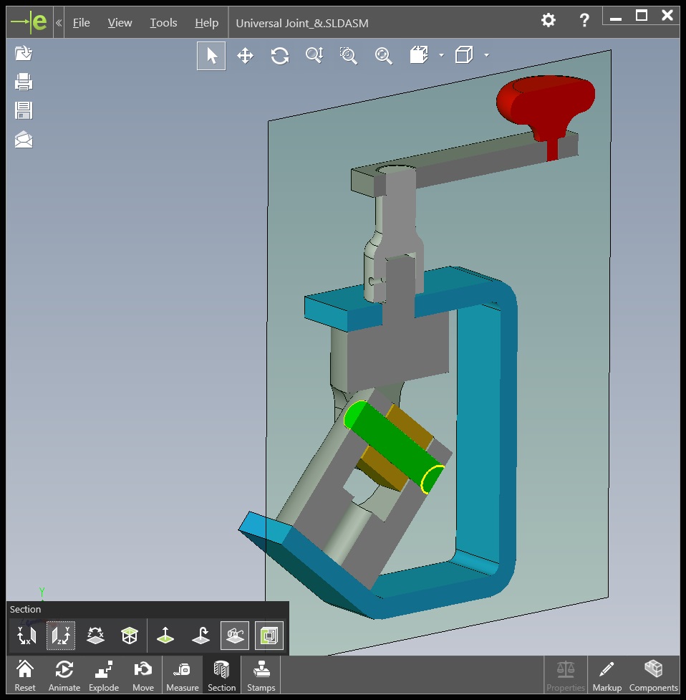Click the Components button

[653, 676]
